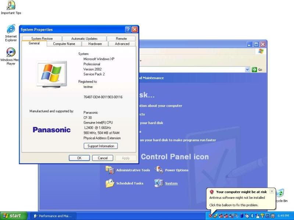Open the Start menu

click(x=14, y=216)
